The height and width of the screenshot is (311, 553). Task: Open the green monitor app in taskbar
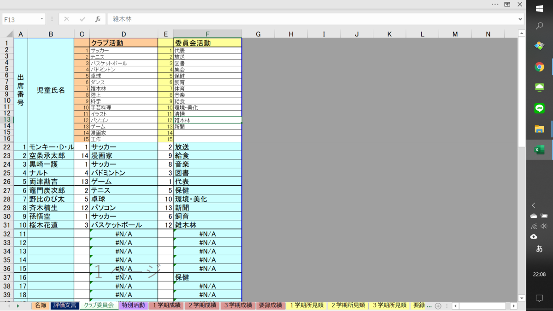coord(539,88)
